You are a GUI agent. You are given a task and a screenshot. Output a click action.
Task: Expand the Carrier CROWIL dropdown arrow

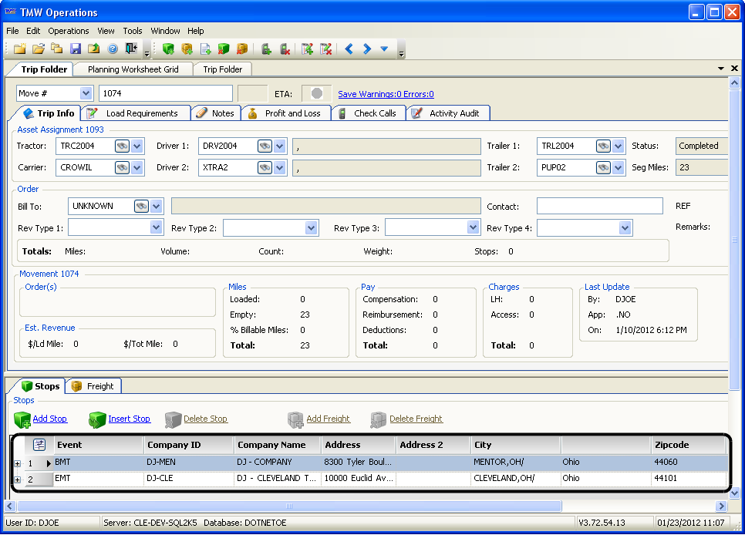tap(137, 167)
